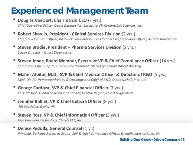Select Douglas VanOort, Chairman & CEO line

point(60,20)
